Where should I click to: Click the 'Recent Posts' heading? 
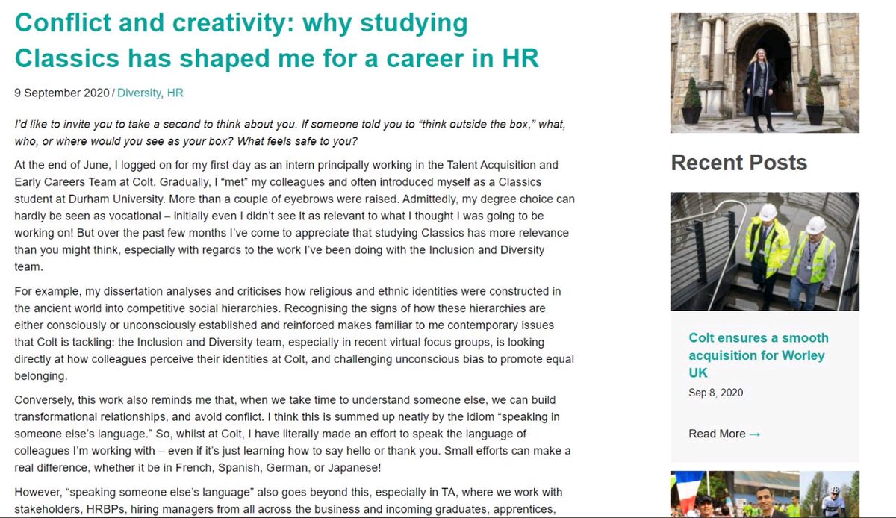coord(739,163)
